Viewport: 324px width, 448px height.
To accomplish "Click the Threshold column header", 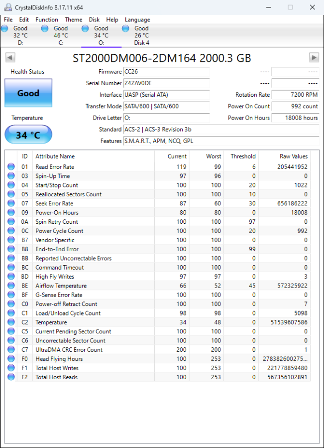I will (241, 156).
